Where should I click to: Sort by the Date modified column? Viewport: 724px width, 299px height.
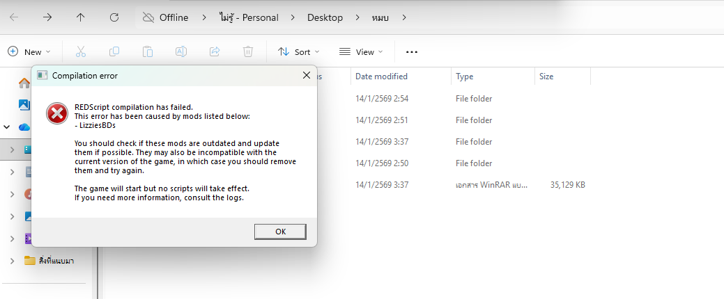(x=381, y=76)
